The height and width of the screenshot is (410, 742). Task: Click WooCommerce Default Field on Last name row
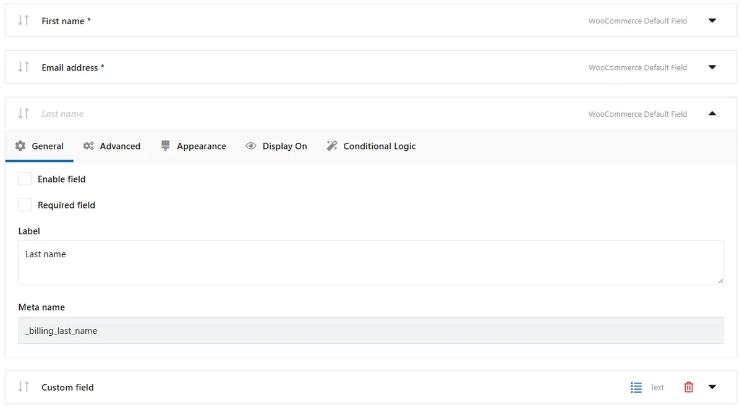(638, 114)
